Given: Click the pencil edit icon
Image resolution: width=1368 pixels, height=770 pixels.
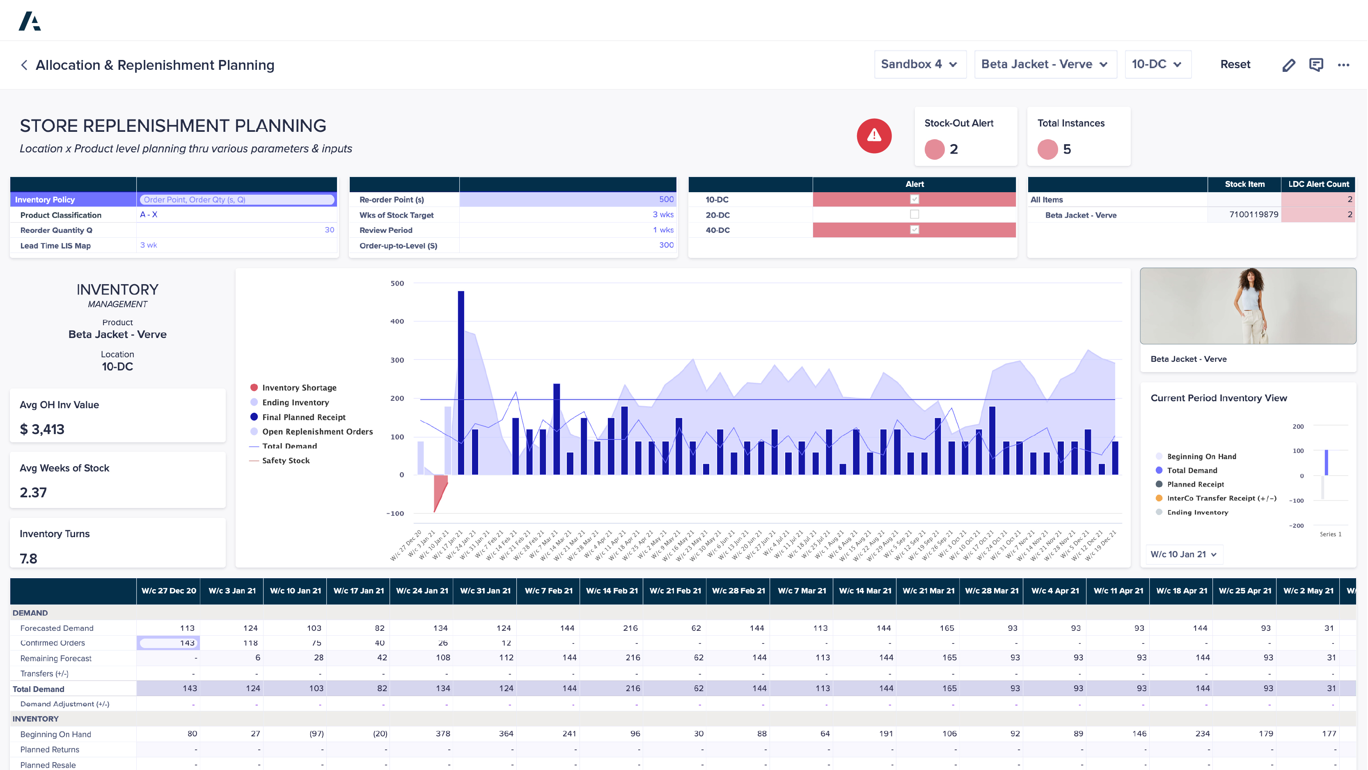Looking at the screenshot, I should 1288,65.
